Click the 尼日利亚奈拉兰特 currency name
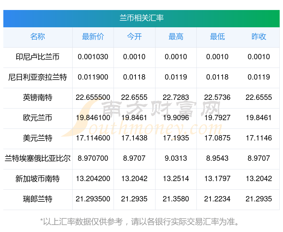Viewport: 283px width, 232px height. [x=38, y=77]
